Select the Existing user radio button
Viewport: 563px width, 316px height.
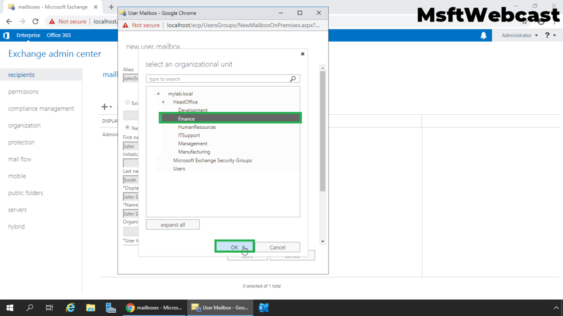[127, 103]
